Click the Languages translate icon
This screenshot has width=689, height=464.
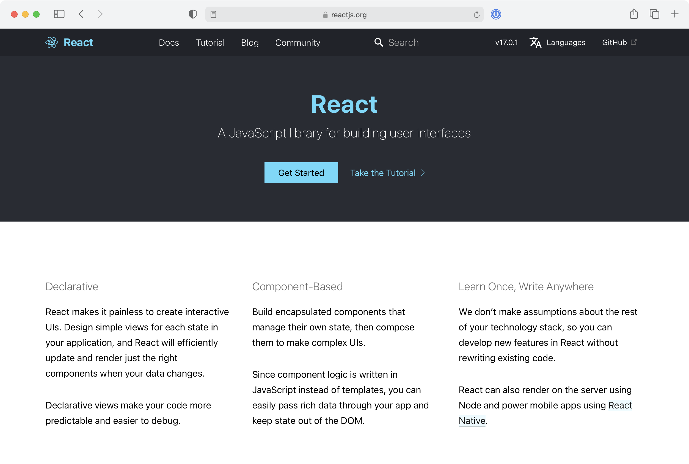(535, 42)
